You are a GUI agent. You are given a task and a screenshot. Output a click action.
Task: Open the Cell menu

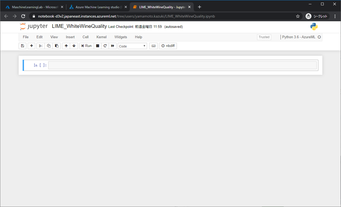(x=85, y=37)
